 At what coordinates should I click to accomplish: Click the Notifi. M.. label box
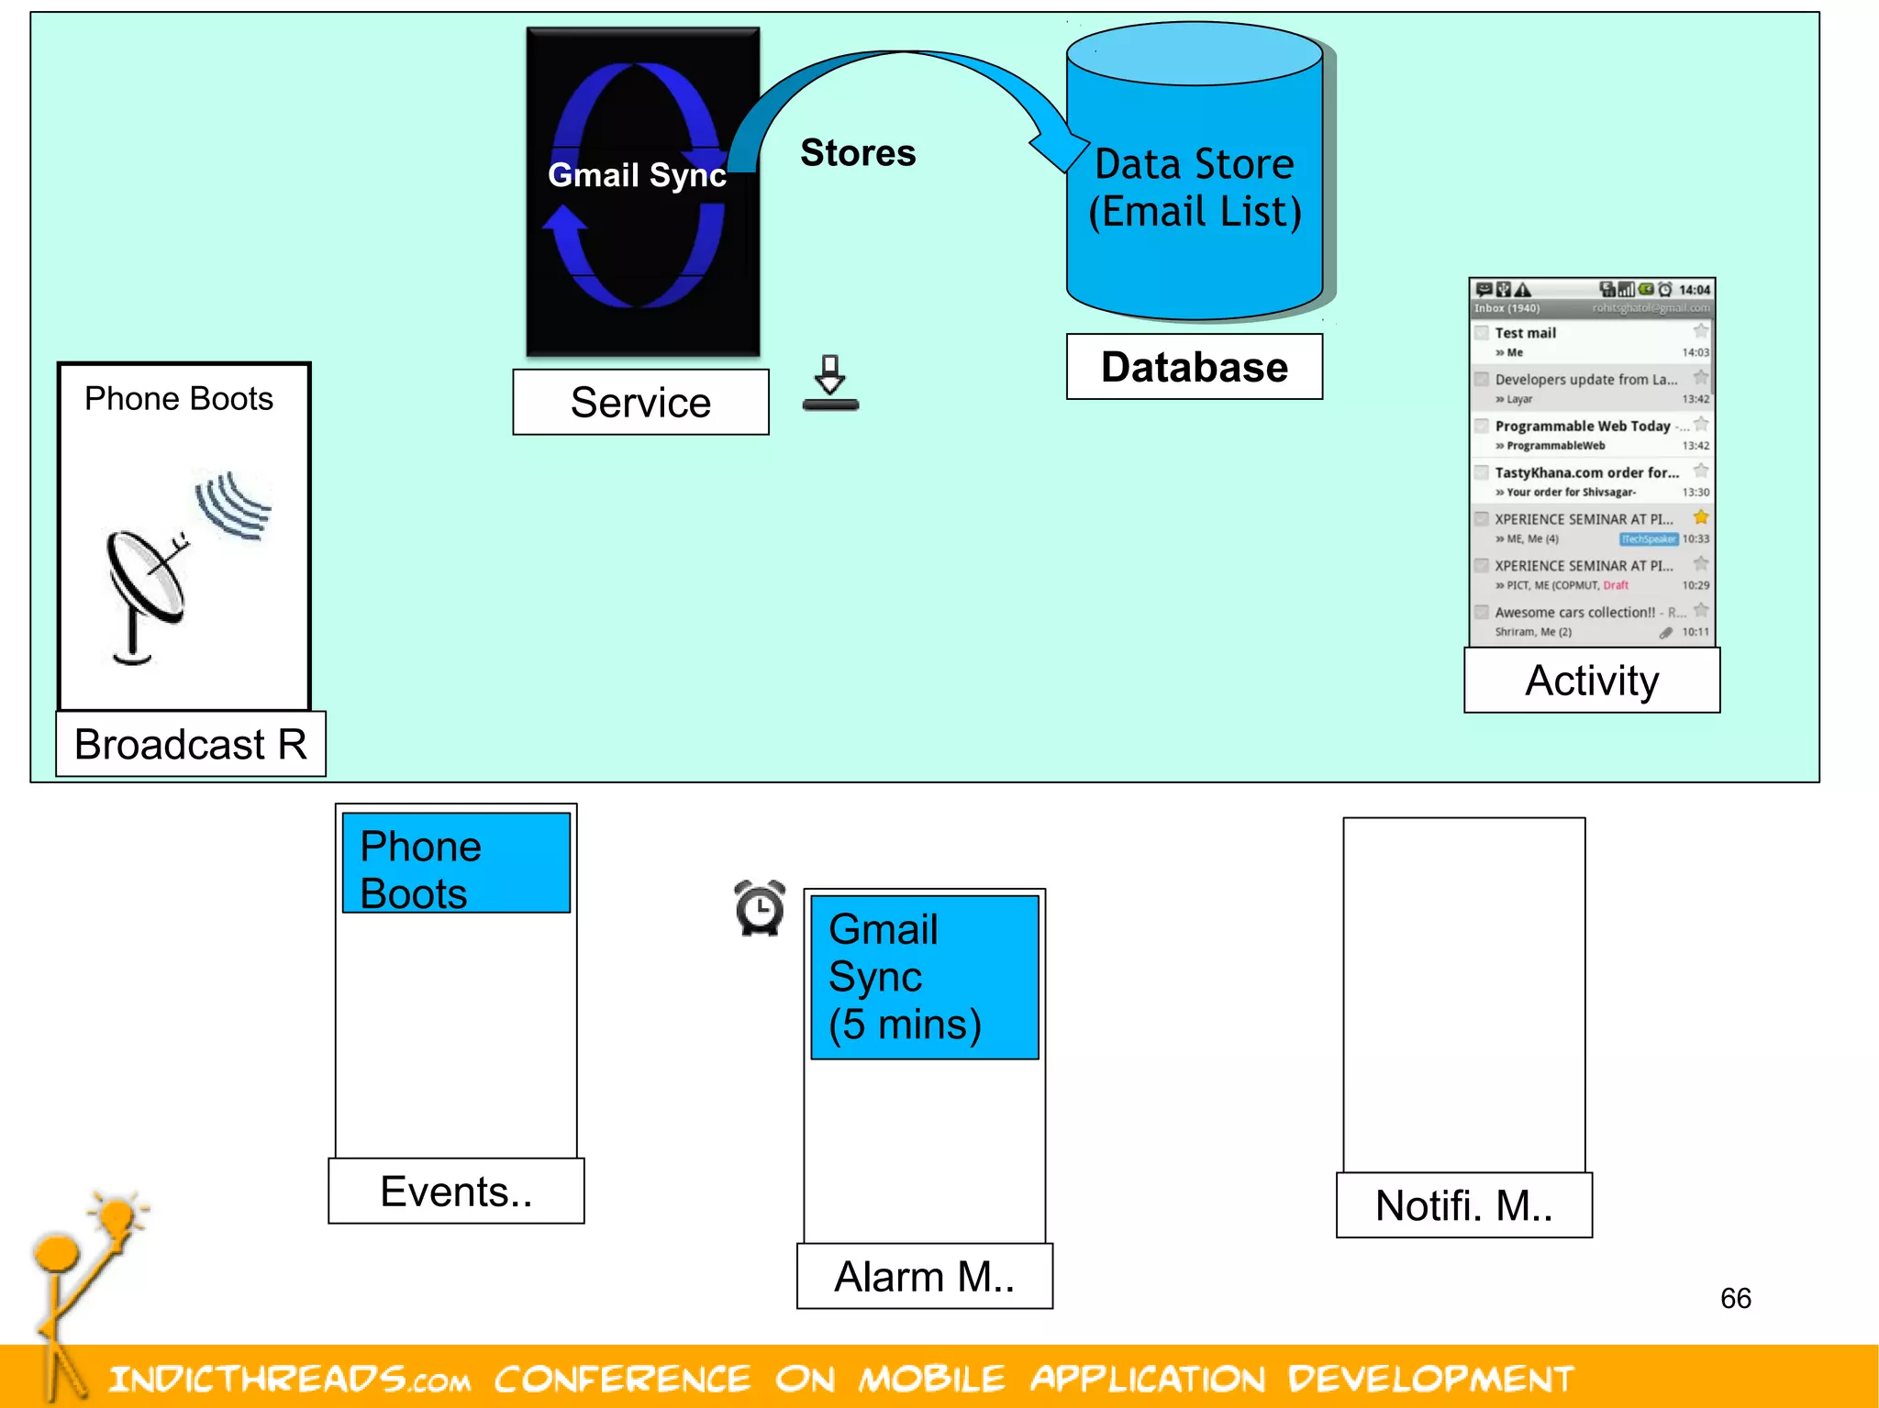tap(1463, 1205)
